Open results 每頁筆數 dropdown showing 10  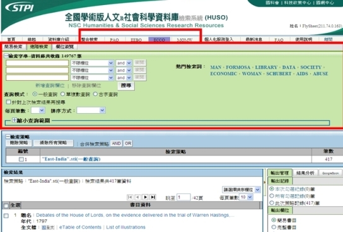coord(247,197)
